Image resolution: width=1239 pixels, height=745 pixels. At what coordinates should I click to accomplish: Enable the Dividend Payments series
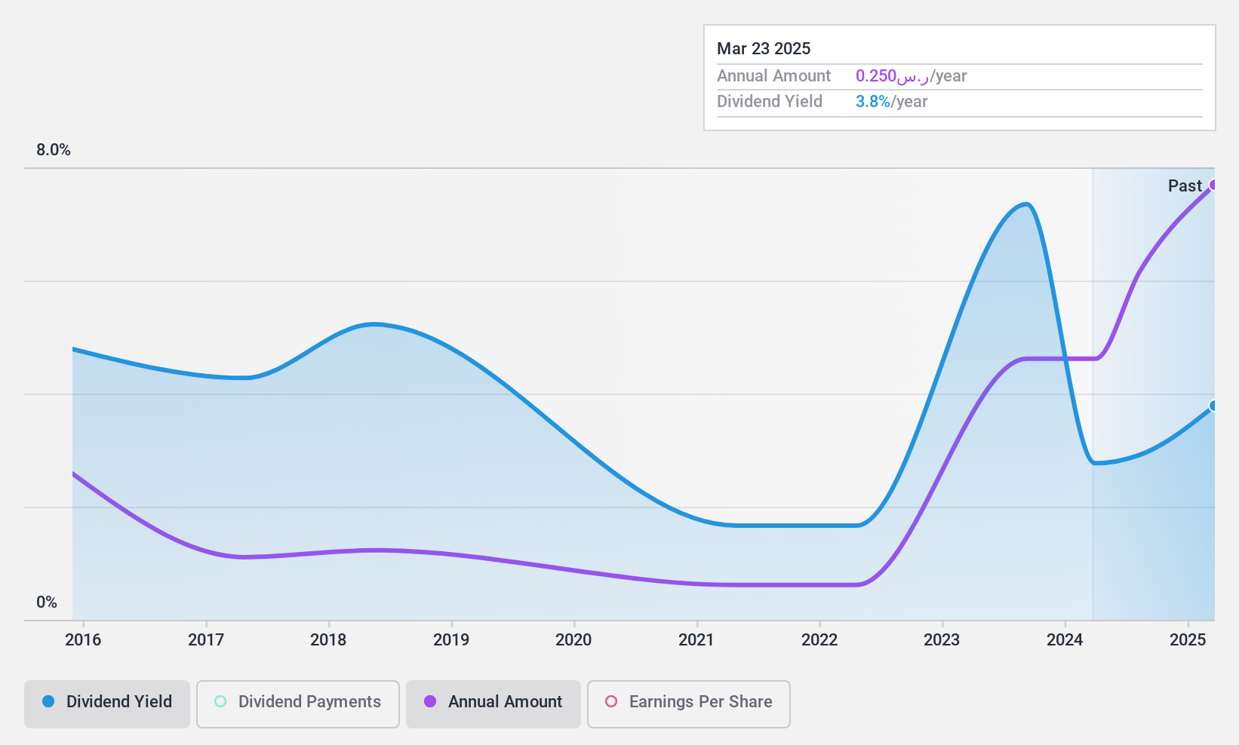point(298,704)
